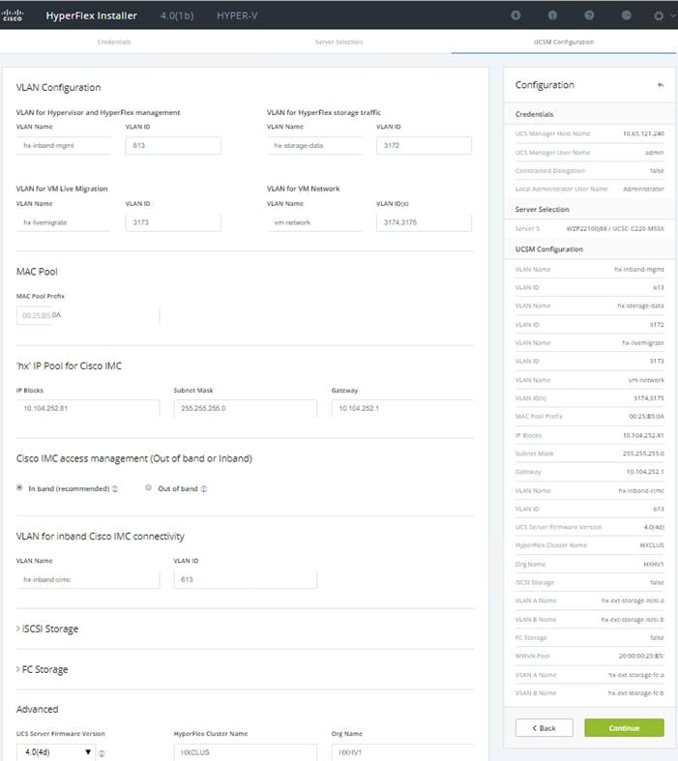This screenshot has width=678, height=761.
Task: Click the info icon beside Out of band
Action: pos(204,488)
